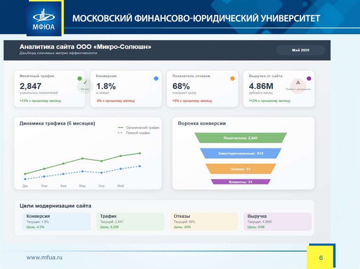Click the Цель: 41М goal text
Viewport: 360px width, 269px height.
[256, 227]
